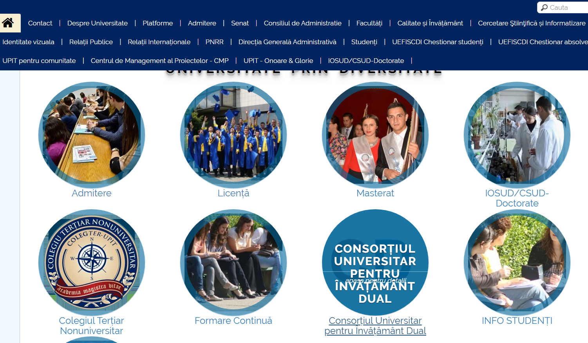Open Colegiul Terțiar Nonuniversitar caption link

pos(92,326)
